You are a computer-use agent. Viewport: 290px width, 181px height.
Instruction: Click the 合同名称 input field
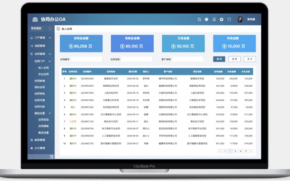[x=137, y=59]
